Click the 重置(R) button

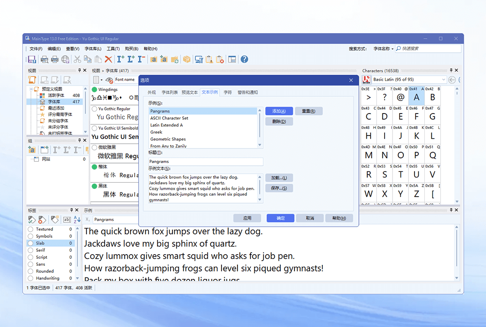pyautogui.click(x=309, y=111)
